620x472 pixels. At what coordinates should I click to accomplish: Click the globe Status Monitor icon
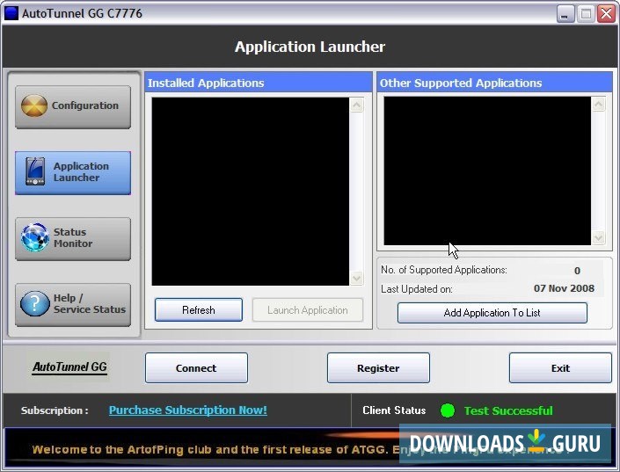tap(35, 237)
